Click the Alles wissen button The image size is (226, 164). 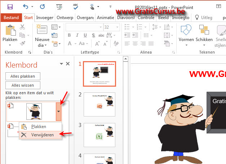pyautogui.click(x=23, y=85)
